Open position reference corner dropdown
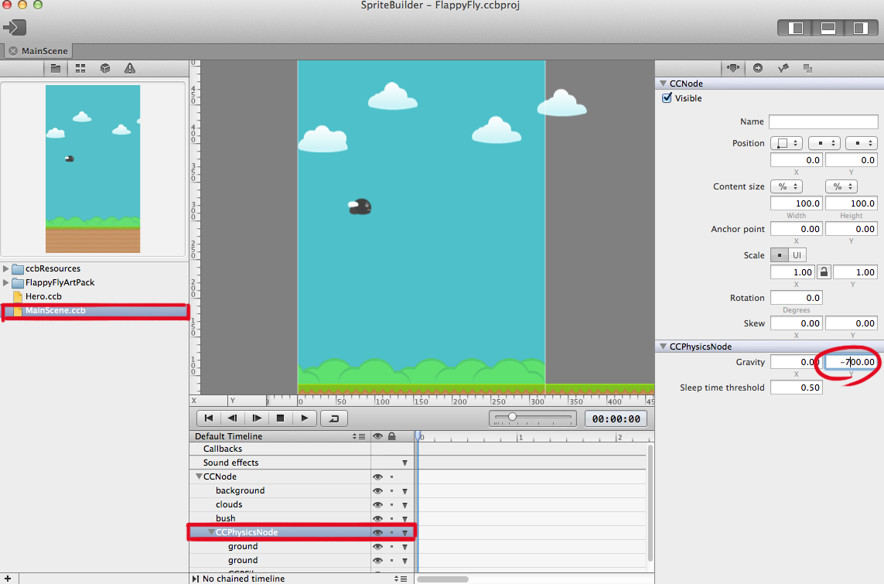The image size is (884, 584). [x=786, y=143]
